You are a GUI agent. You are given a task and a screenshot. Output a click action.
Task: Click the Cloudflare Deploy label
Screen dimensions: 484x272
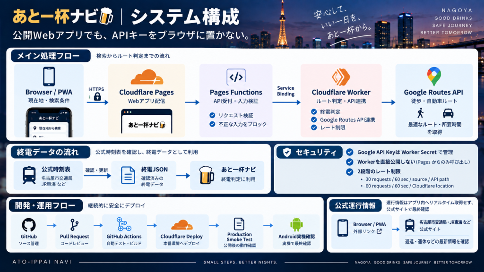click(x=181, y=237)
